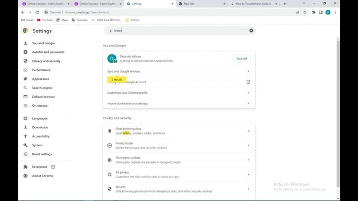Open Security row arrow
This screenshot has width=358, height=201.
[248, 189]
